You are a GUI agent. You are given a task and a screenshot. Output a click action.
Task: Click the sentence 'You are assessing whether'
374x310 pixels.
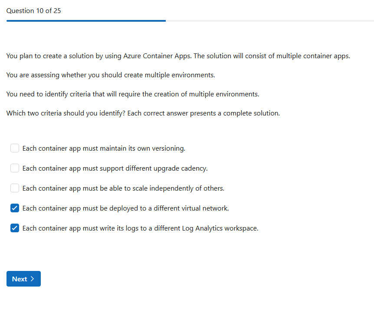[111, 75]
